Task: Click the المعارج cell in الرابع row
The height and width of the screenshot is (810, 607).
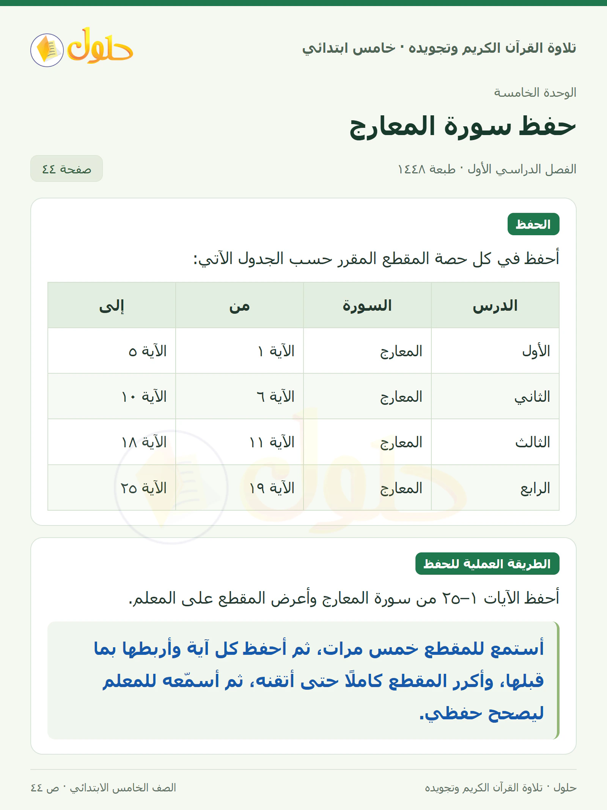Action: 367,488
